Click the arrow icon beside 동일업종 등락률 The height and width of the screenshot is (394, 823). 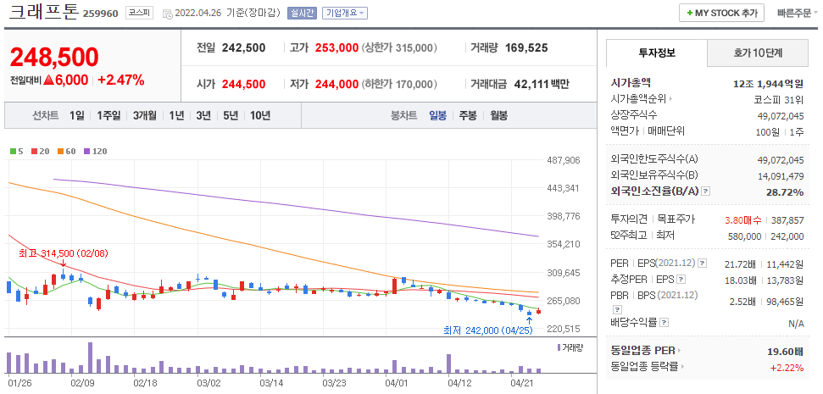(682, 367)
